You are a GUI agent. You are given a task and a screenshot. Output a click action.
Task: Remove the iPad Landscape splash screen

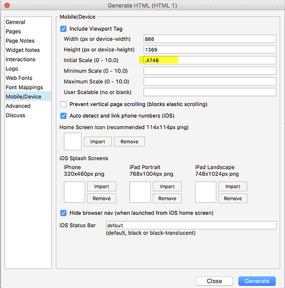(x=233, y=198)
